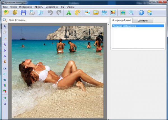The width and height of the screenshot is (168, 120).
Task: Click the calendar creation icon
Action: (x=104, y=13)
